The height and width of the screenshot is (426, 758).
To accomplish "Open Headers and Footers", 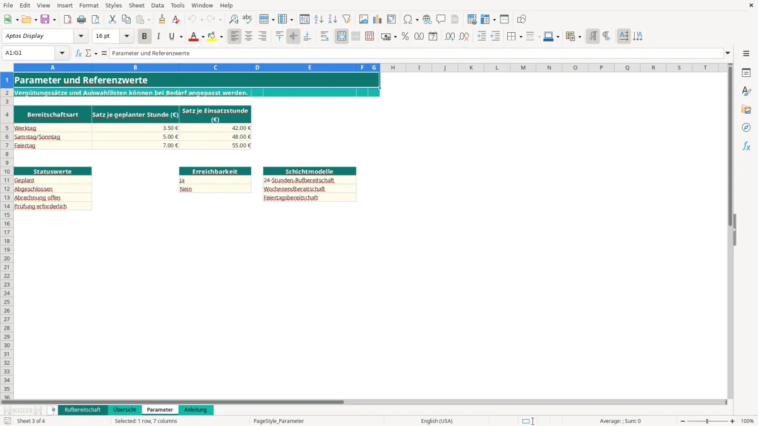I will click(x=455, y=20).
